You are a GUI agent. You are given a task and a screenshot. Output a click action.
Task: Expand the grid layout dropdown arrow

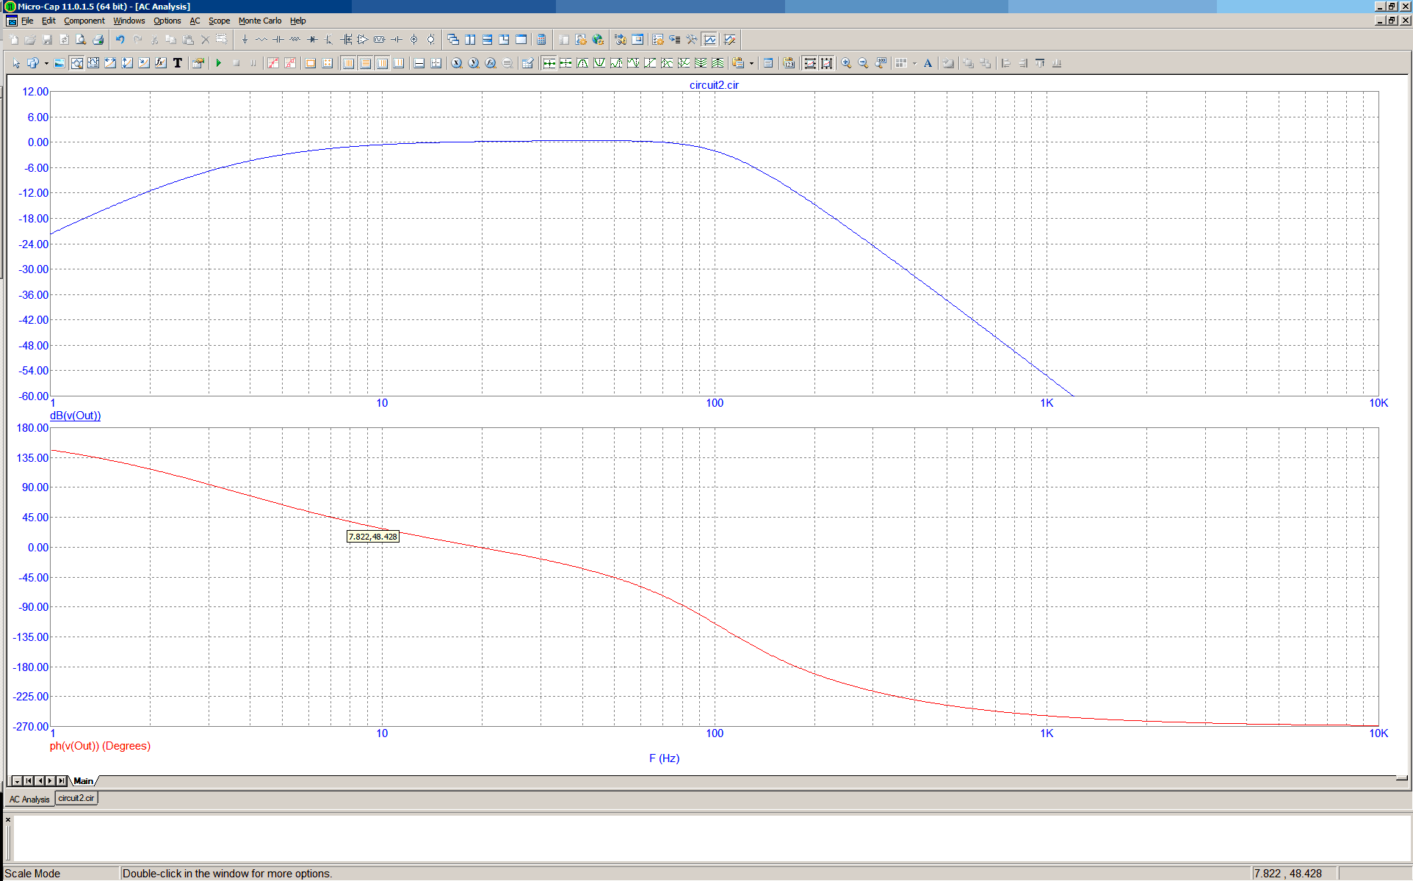click(914, 63)
